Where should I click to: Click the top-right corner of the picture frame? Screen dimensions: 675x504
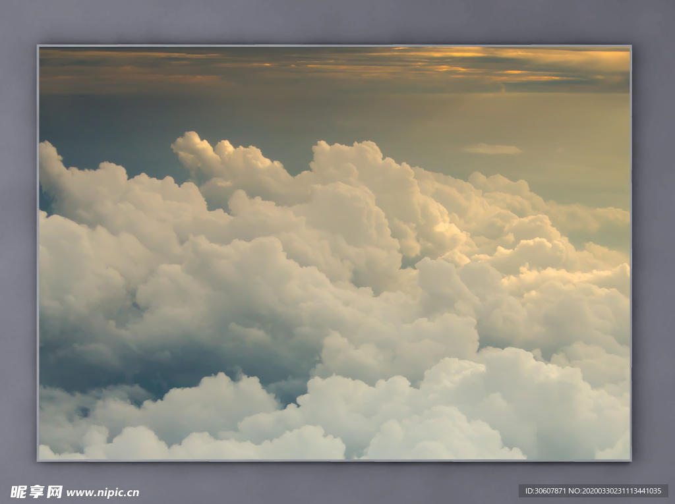(630, 47)
